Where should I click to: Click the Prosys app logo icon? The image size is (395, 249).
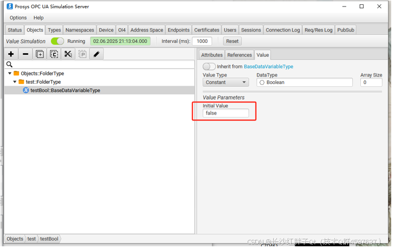(10, 7)
